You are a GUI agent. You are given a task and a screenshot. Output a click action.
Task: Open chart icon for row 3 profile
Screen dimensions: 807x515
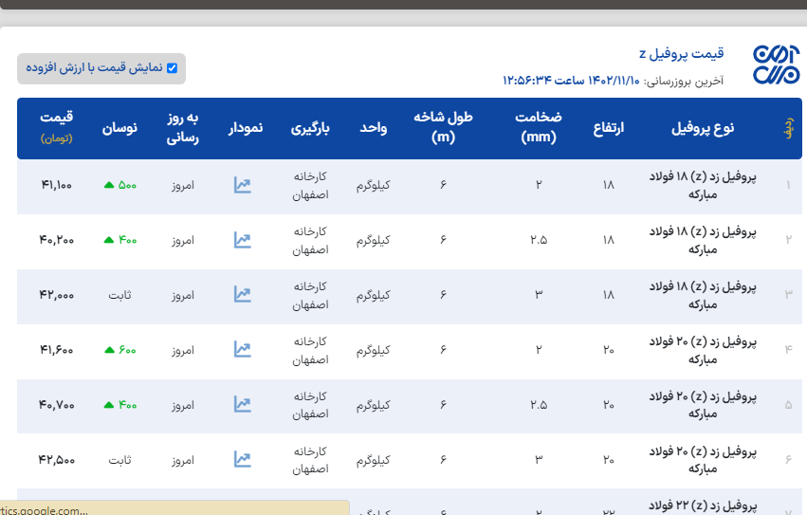(x=242, y=295)
